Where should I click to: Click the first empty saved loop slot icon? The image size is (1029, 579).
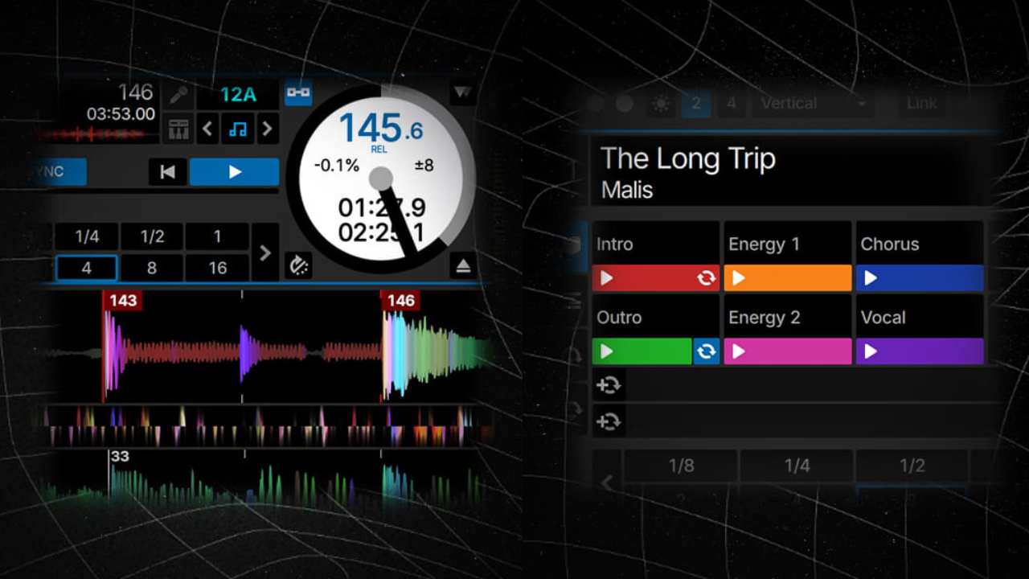click(609, 385)
